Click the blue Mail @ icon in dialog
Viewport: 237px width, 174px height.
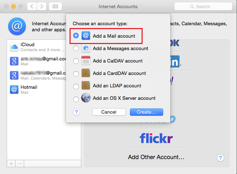(86, 36)
